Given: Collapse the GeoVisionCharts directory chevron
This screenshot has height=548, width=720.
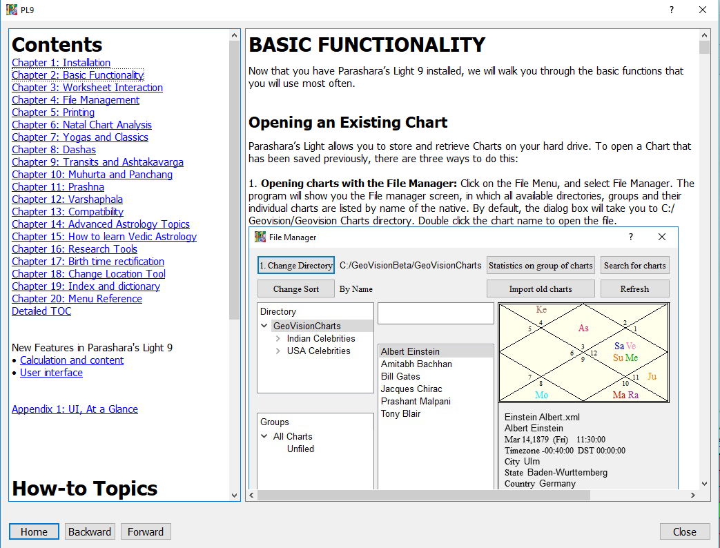Looking at the screenshot, I should point(264,326).
